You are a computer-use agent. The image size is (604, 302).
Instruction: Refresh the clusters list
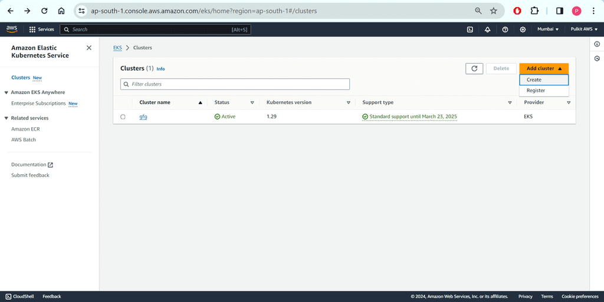tap(474, 68)
